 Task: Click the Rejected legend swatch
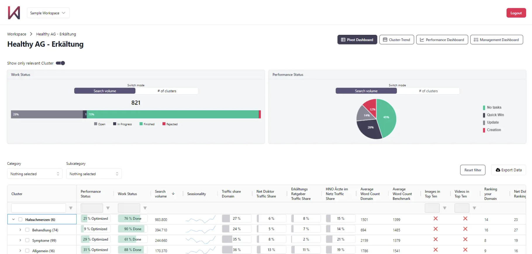point(164,124)
